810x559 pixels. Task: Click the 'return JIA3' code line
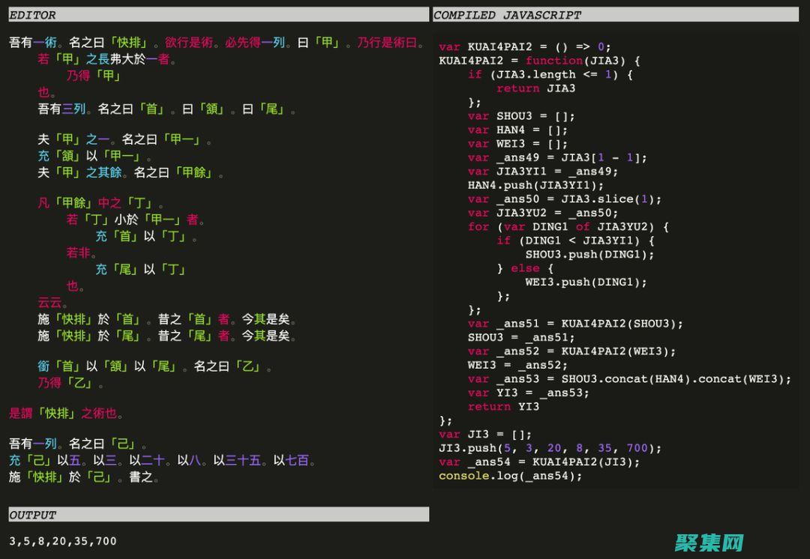point(535,88)
